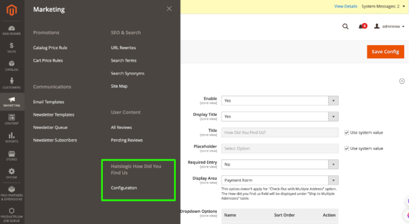
Task: Open the notifications bell icon
Action: coord(362,26)
